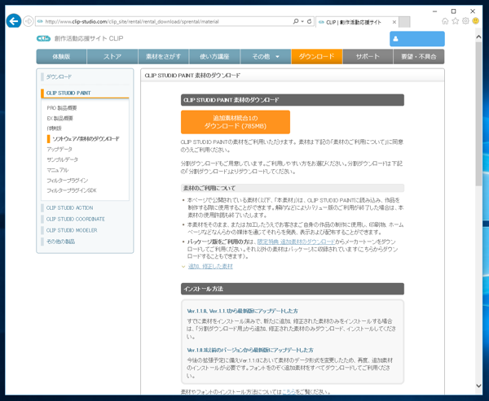Click scrollbar up arrow
The width and height of the screenshot is (489, 401).
tap(478, 37)
